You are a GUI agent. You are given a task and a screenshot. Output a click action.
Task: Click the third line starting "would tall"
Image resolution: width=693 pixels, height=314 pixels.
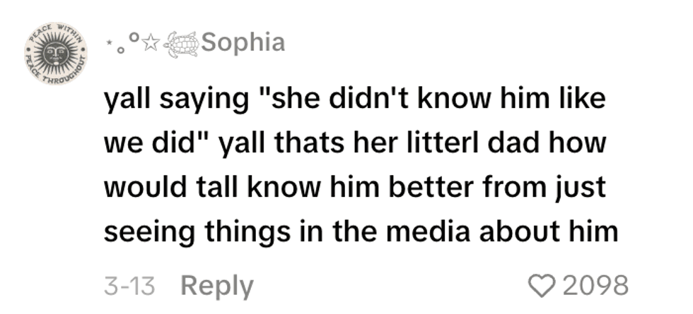pos(355,188)
